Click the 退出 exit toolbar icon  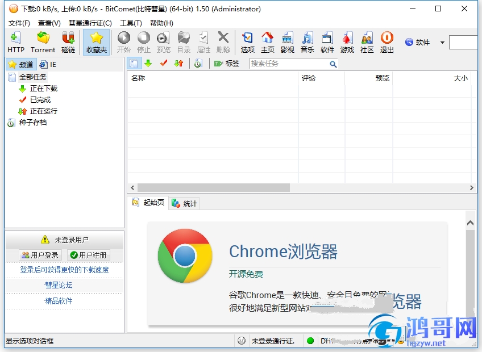click(387, 43)
